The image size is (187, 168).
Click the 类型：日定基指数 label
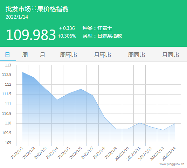(102, 36)
